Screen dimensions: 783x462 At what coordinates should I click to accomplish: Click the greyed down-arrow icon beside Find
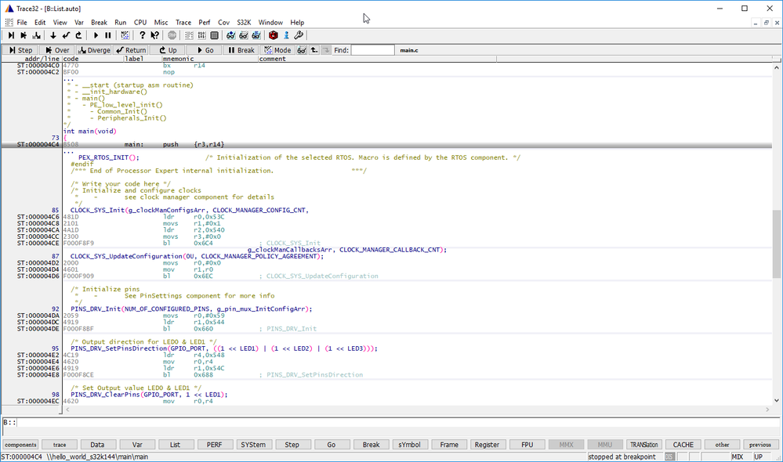point(325,50)
